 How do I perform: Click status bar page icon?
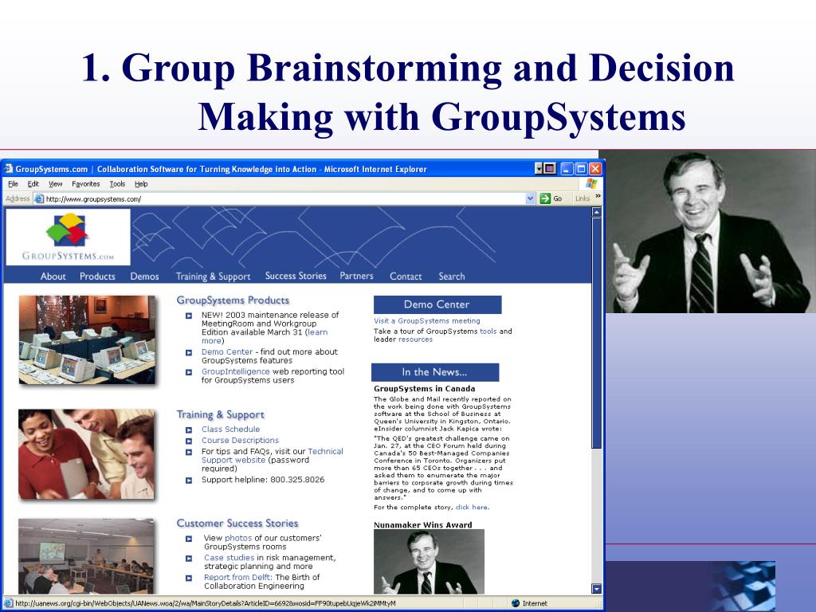coord(8,603)
